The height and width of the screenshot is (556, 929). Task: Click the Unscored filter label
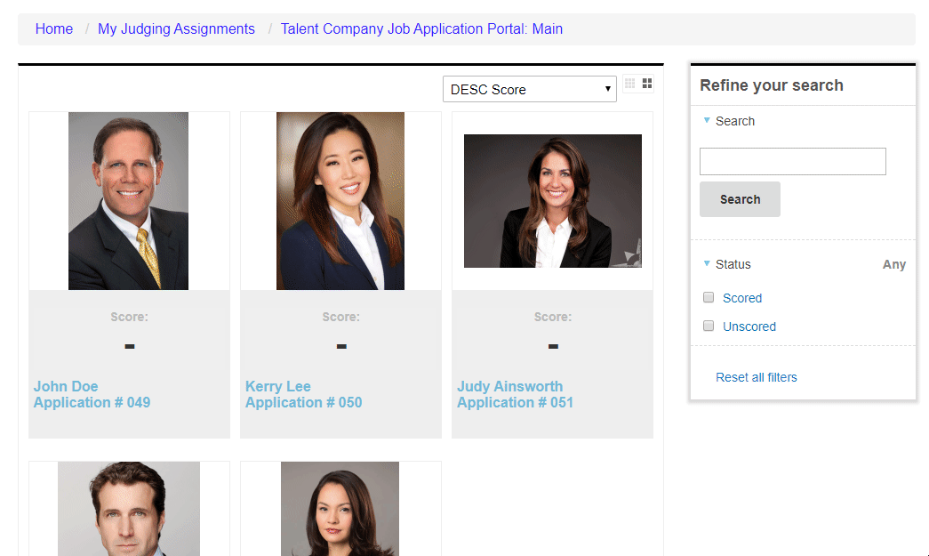pos(749,326)
